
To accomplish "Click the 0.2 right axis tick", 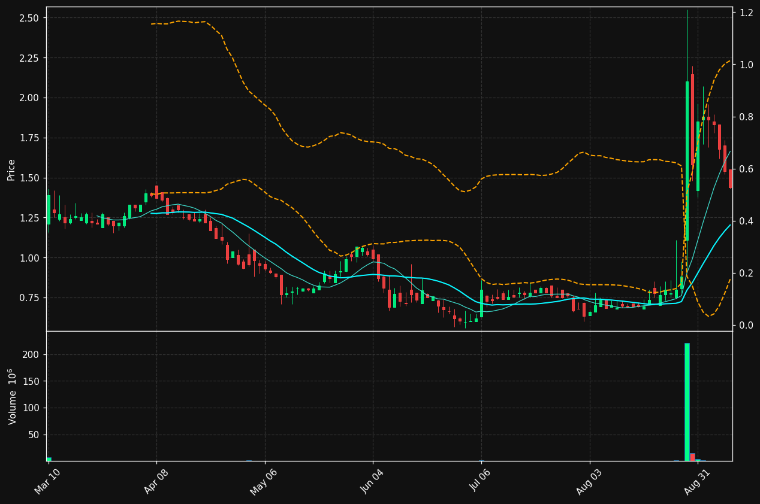I will (x=746, y=273).
